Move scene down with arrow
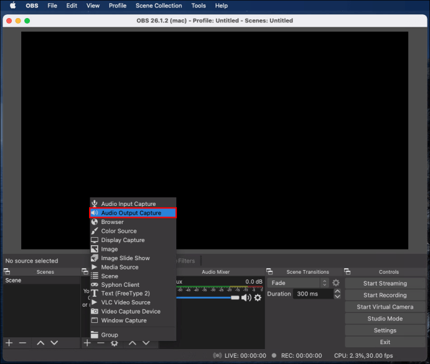 tap(54, 343)
